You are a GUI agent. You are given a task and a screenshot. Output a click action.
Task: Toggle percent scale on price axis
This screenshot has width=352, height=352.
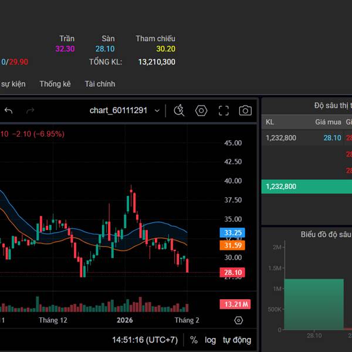coord(194,340)
